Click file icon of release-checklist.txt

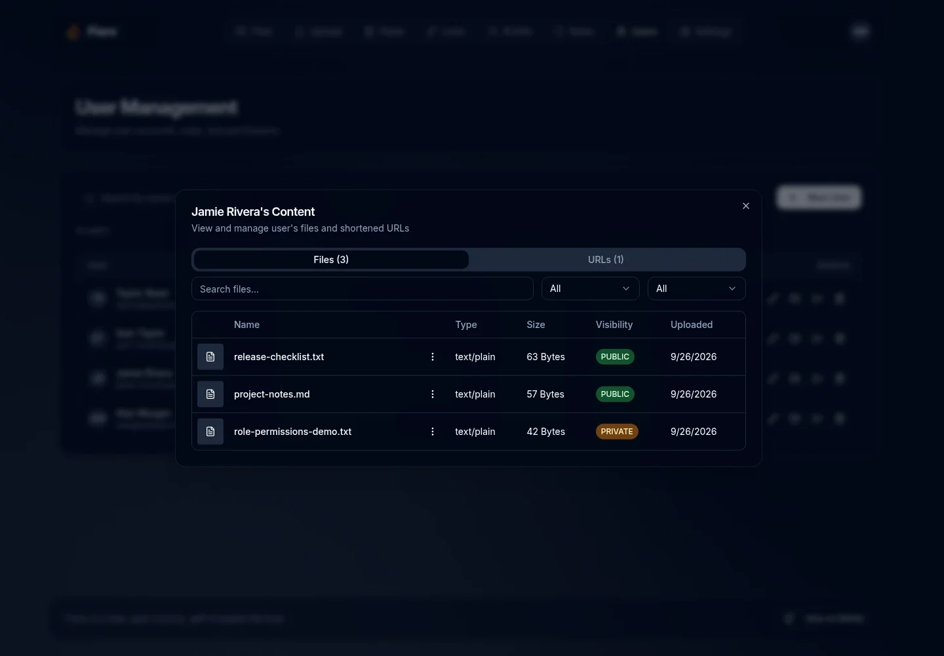click(x=210, y=357)
